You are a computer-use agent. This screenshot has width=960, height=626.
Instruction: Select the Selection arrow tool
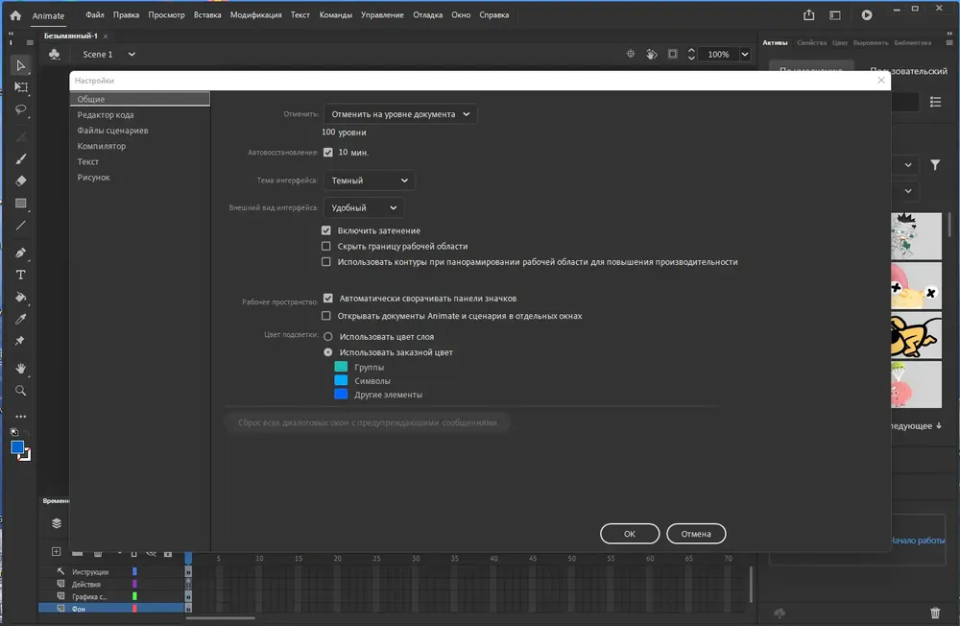[21, 65]
